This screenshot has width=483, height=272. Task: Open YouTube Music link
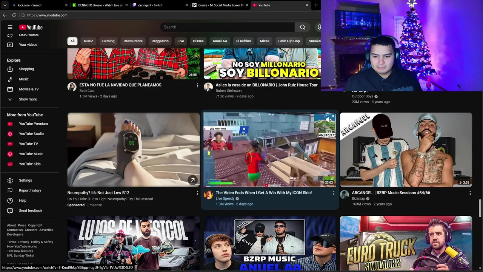[30, 154]
